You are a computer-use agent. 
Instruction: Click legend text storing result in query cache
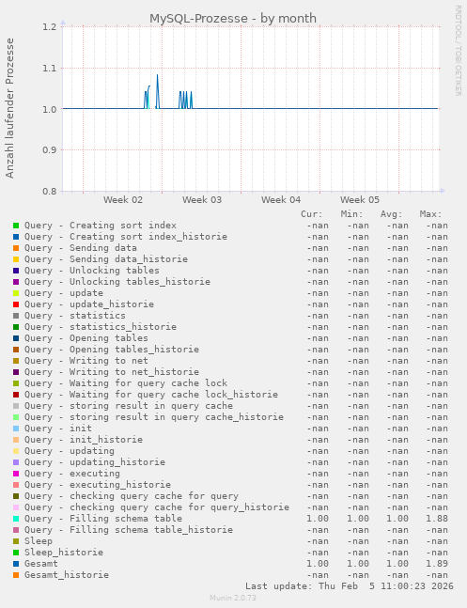tap(151, 406)
